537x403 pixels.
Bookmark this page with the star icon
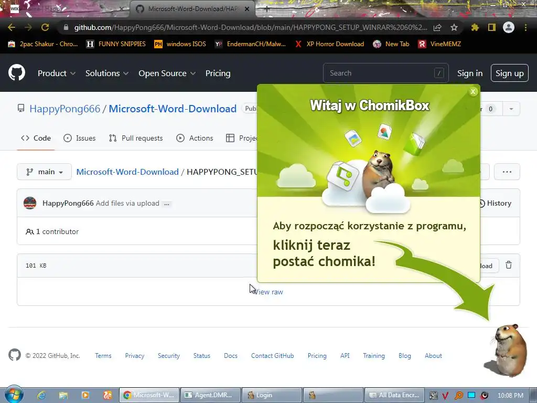tap(454, 27)
